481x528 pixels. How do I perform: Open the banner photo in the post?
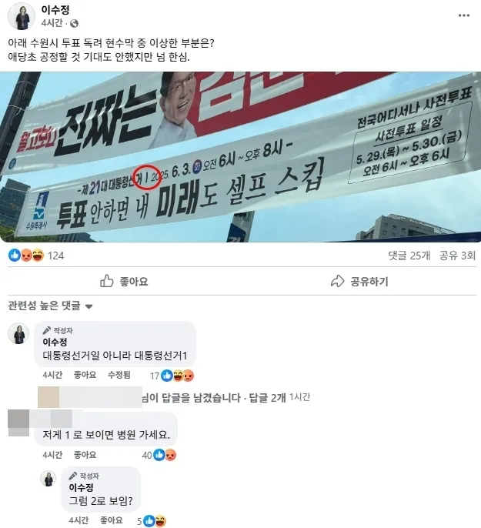[x=240, y=157]
